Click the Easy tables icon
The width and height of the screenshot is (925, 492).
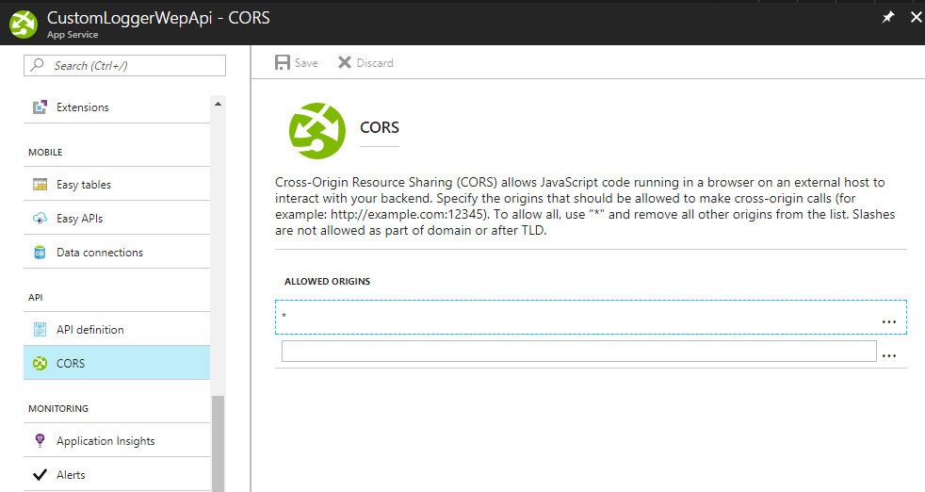click(x=40, y=185)
